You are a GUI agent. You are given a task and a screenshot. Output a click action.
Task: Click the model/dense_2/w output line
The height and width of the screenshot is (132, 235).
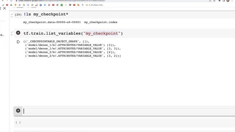[73, 56]
